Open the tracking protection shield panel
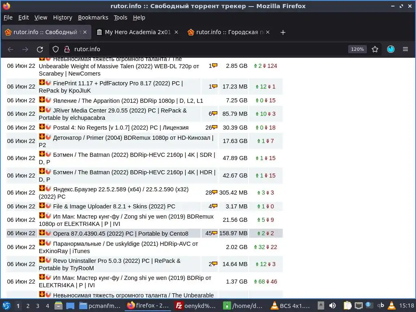Screen dimensions: 416x312 point(55,49)
